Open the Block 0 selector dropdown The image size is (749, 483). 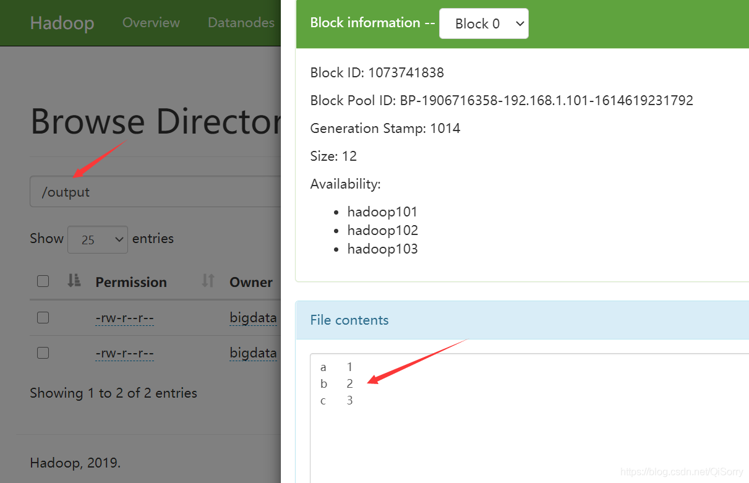(x=484, y=24)
